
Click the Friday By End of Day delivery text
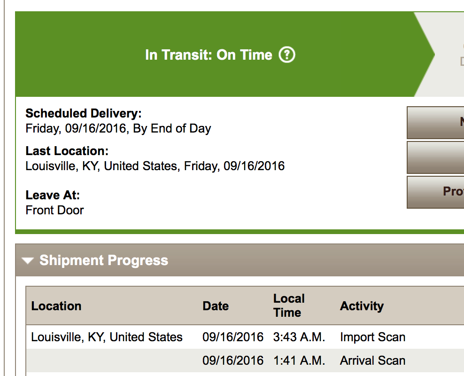[x=118, y=128]
